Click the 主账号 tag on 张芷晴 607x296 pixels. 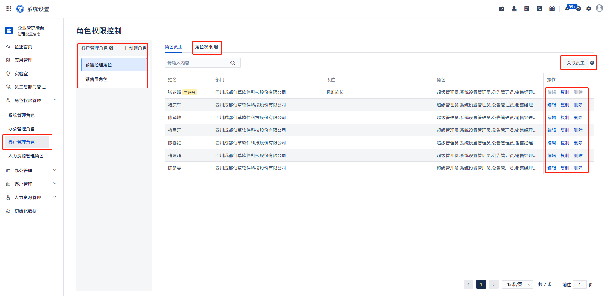coord(190,92)
